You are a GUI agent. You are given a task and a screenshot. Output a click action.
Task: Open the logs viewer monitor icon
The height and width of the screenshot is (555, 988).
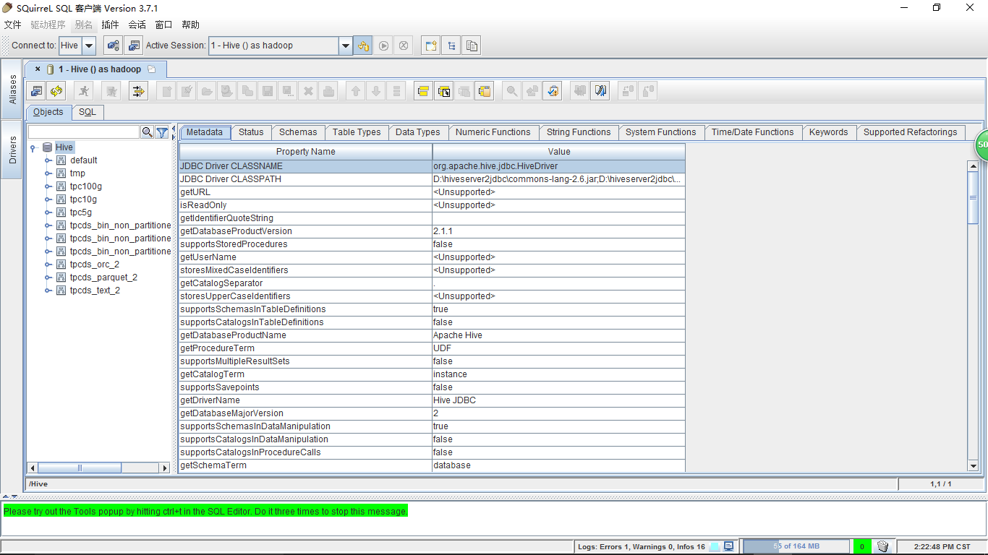point(729,546)
